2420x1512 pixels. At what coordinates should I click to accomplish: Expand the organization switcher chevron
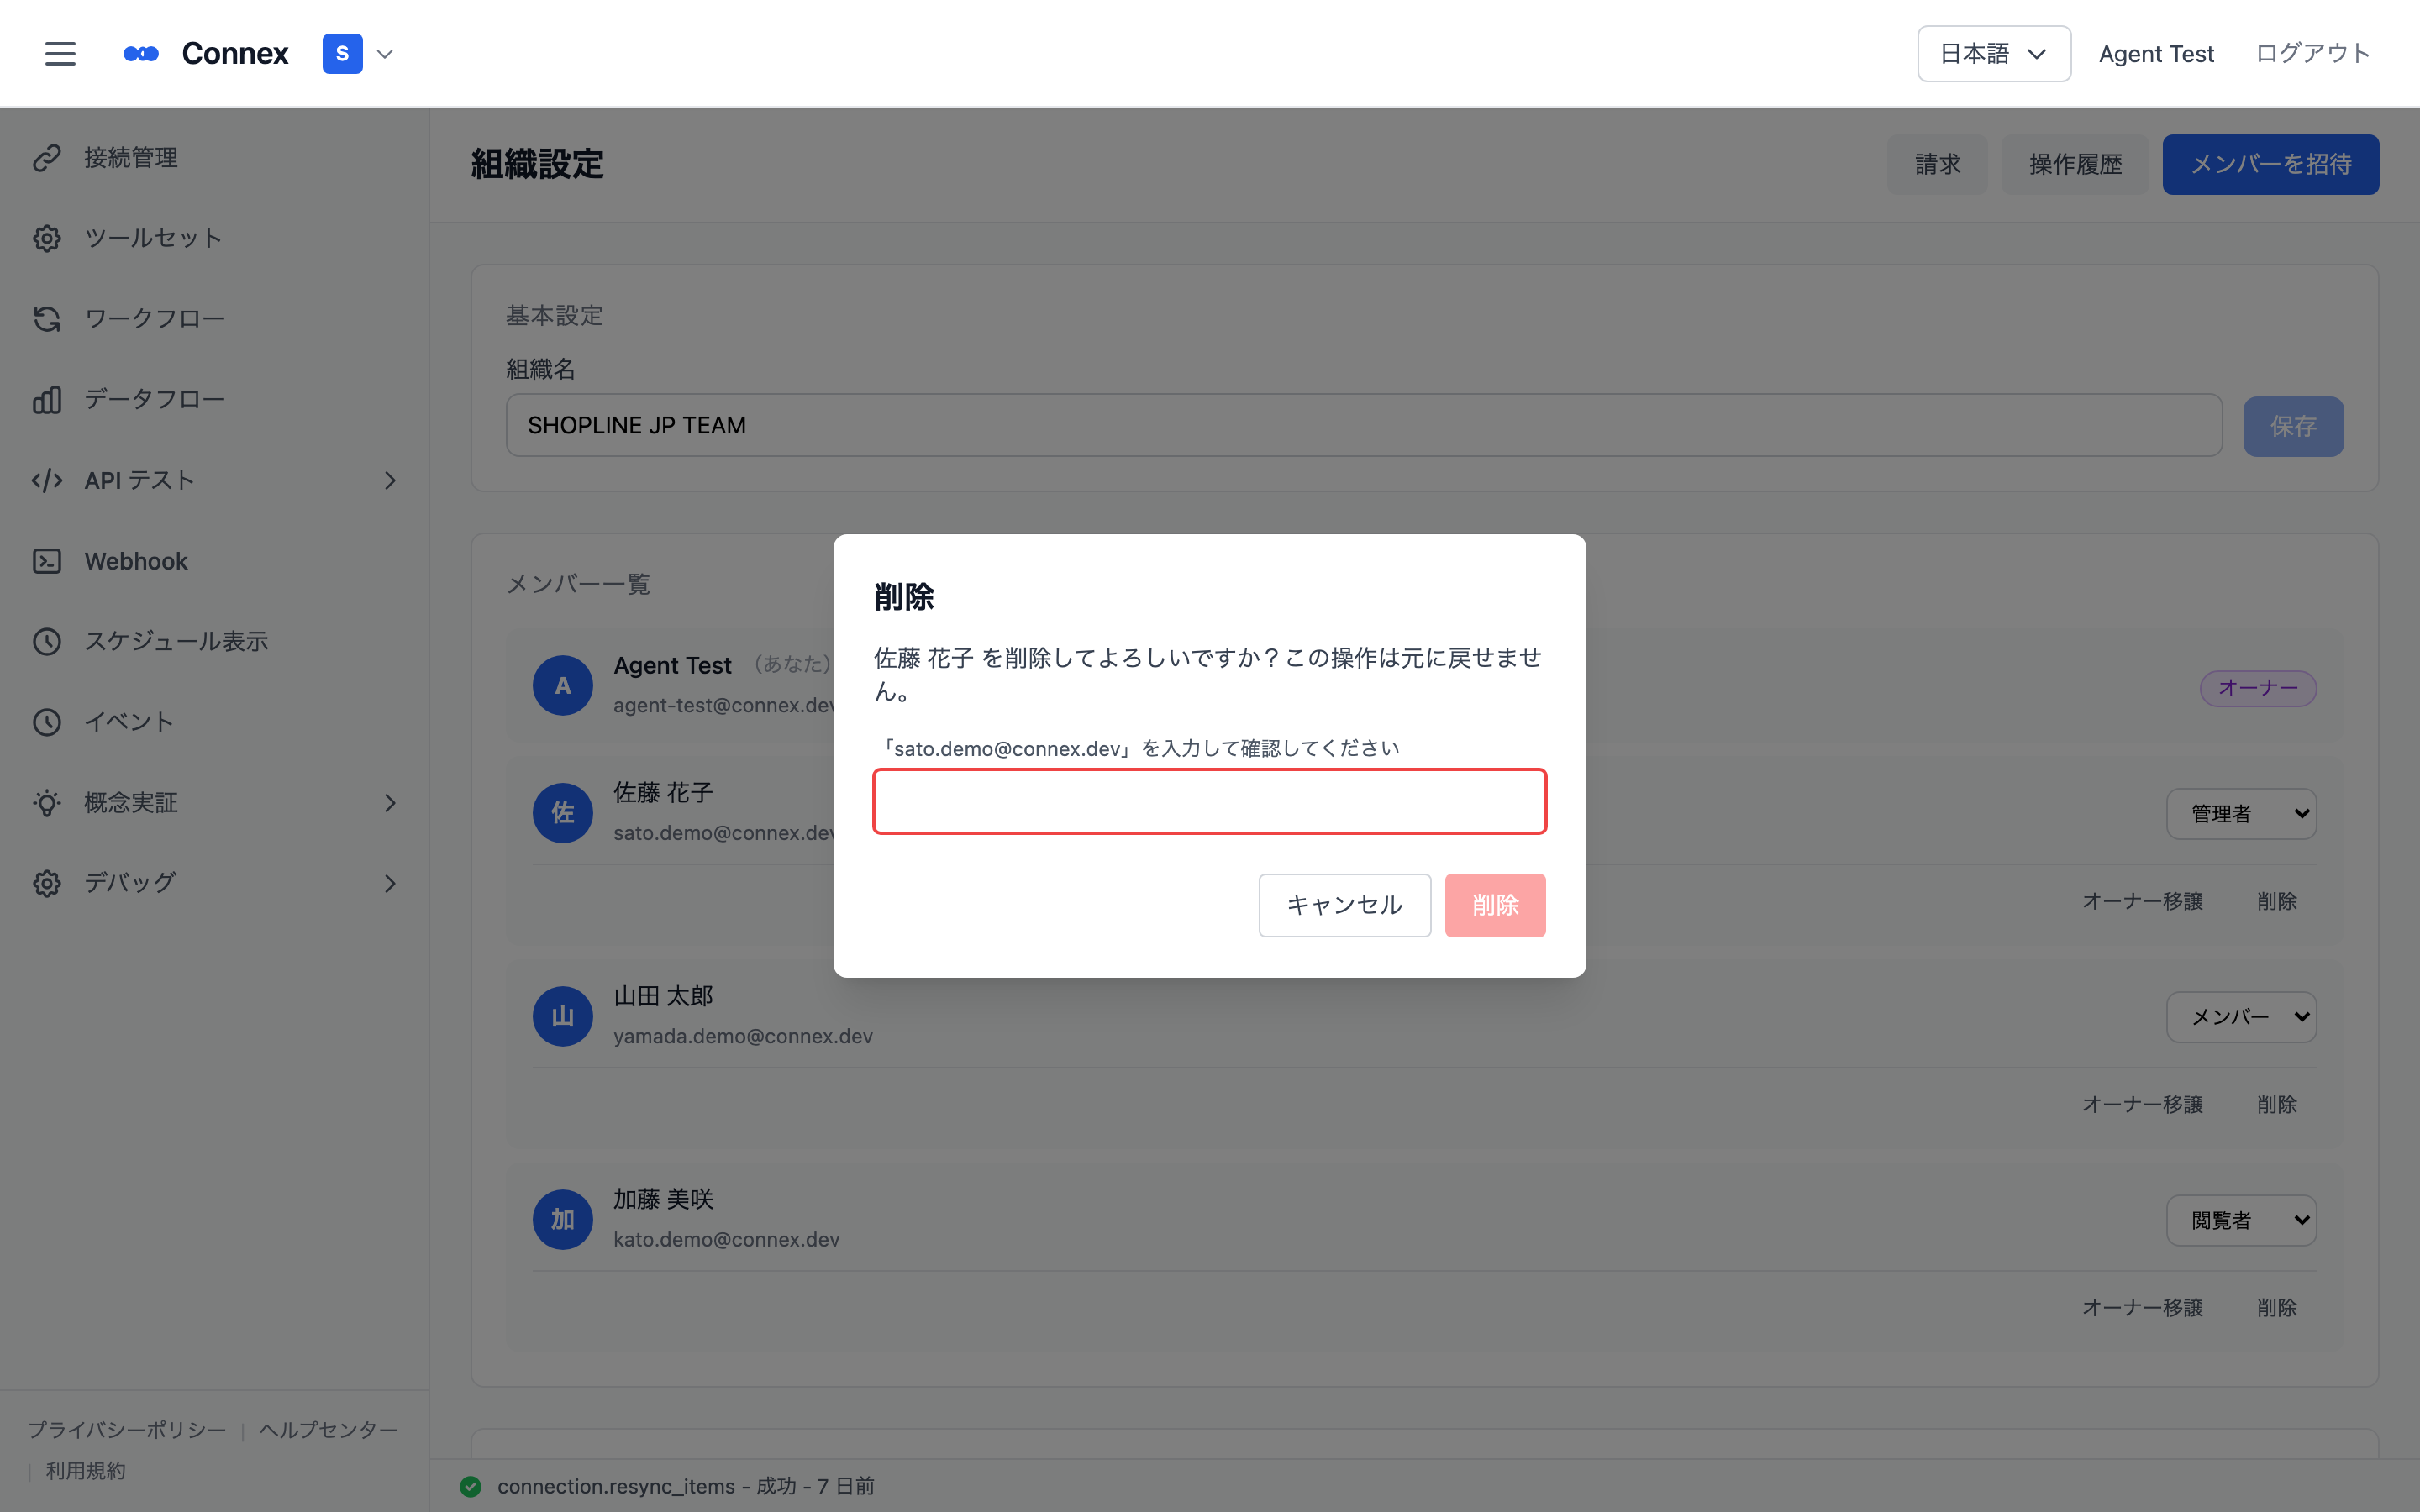click(385, 54)
